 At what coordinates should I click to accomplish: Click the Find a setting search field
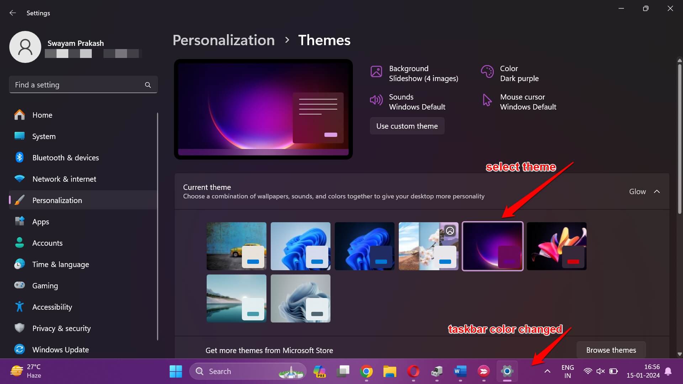83,85
